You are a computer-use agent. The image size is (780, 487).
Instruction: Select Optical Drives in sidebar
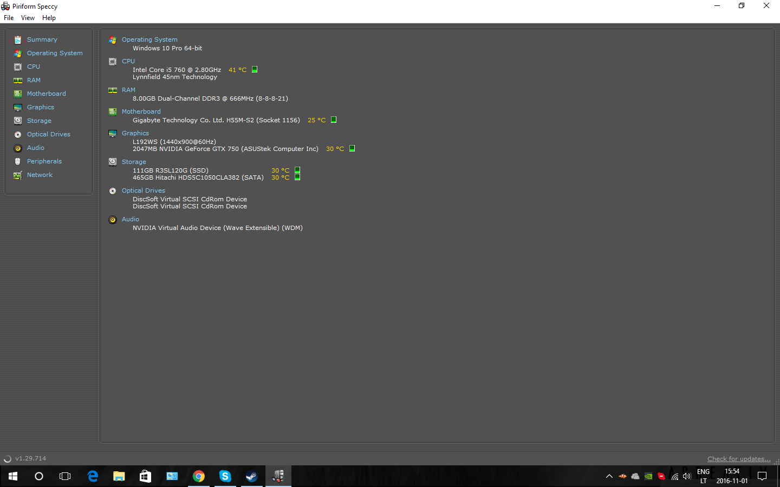pyautogui.click(x=49, y=134)
